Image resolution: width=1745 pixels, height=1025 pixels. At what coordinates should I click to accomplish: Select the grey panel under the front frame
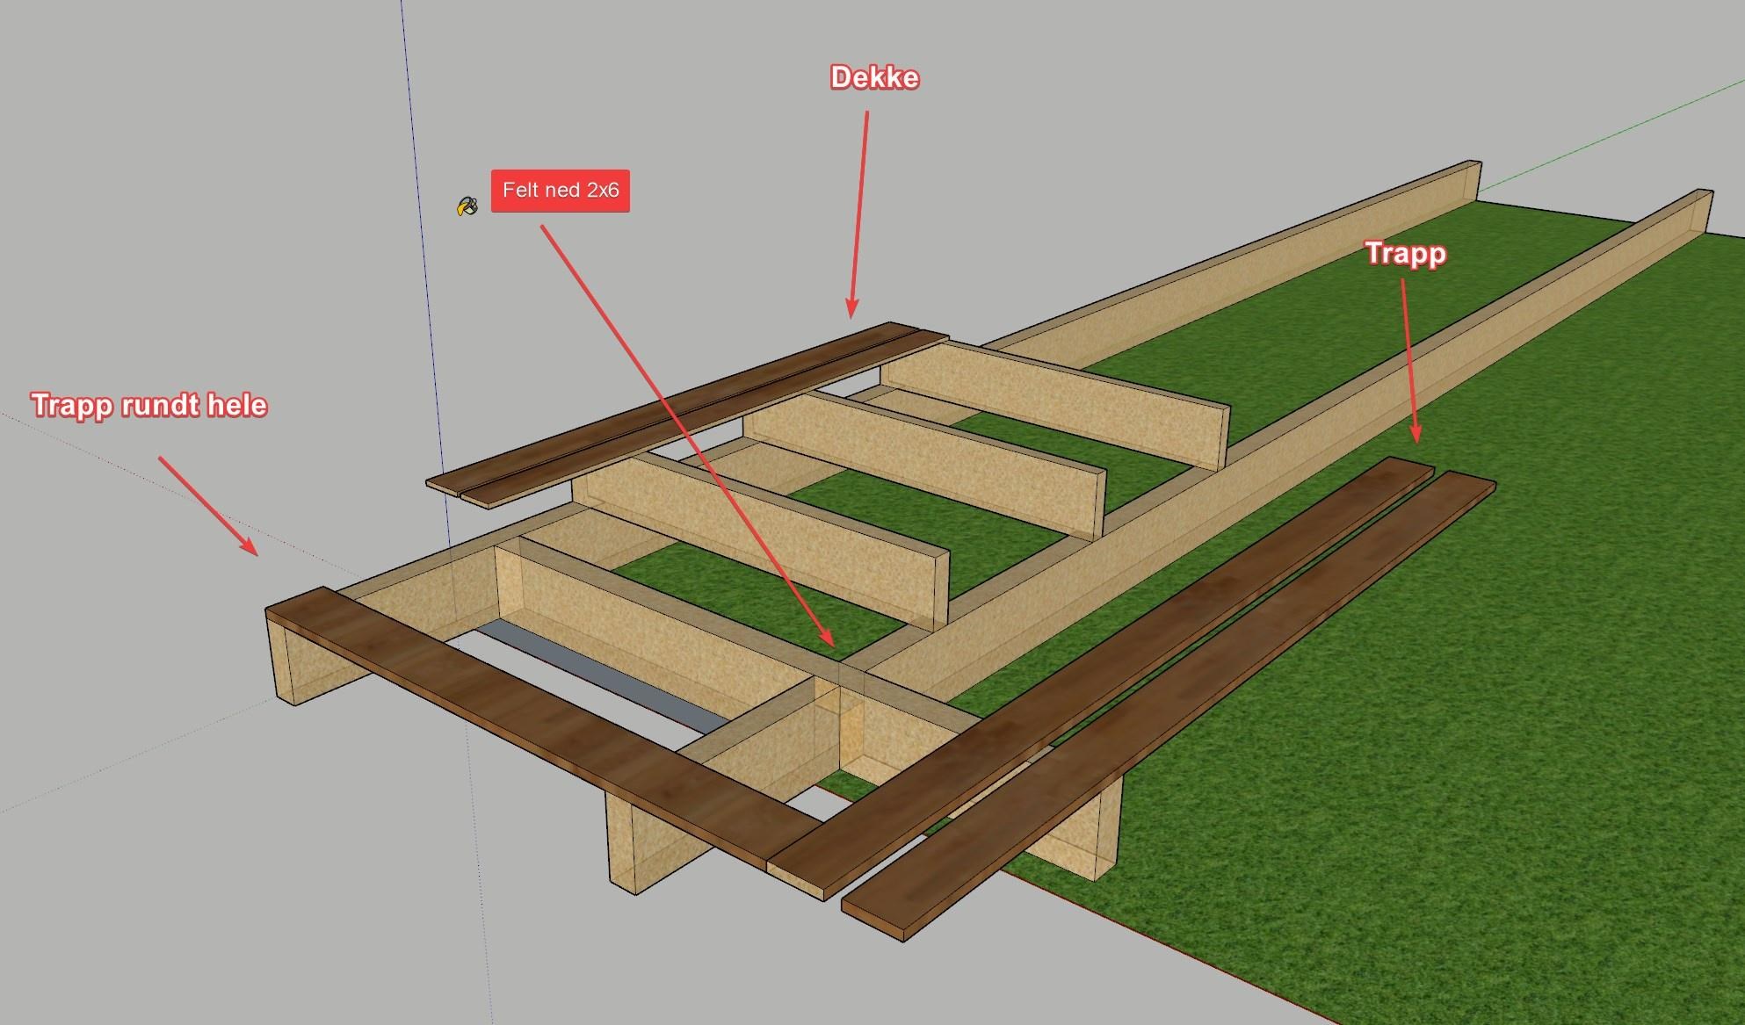pyautogui.click(x=597, y=672)
